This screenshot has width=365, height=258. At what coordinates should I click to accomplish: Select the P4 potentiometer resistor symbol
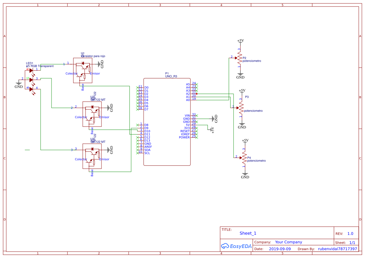(244, 158)
